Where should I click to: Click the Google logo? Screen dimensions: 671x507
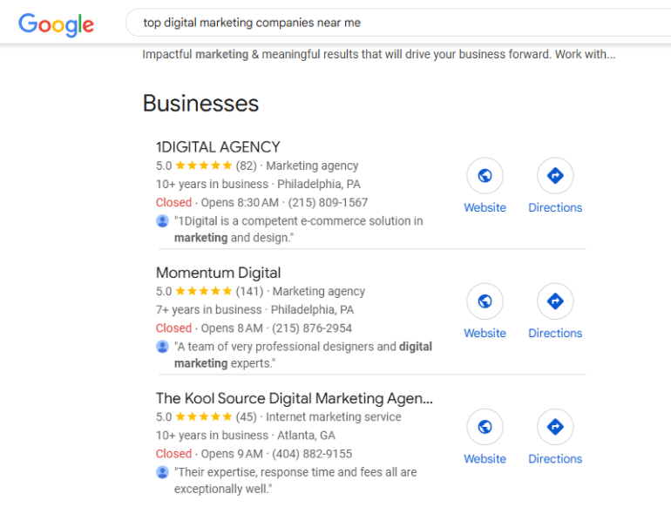click(56, 24)
